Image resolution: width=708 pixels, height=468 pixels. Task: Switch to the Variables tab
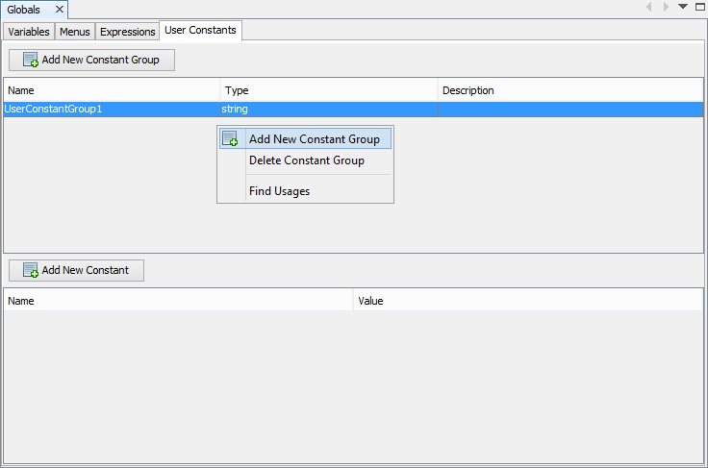pyautogui.click(x=29, y=32)
